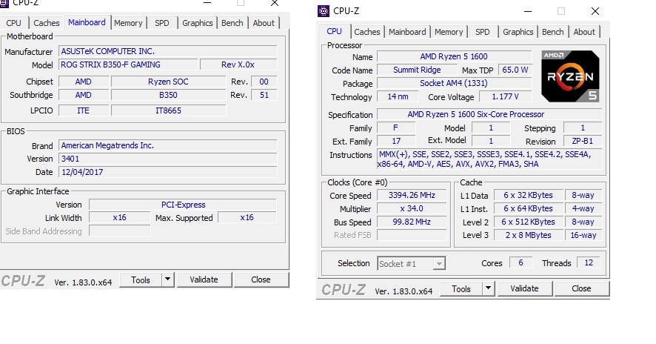Image resolution: width=656 pixels, height=344 pixels.
Task: Click the ASUSTeK COMPUTER INC. manufacturer field
Action: tap(168, 52)
